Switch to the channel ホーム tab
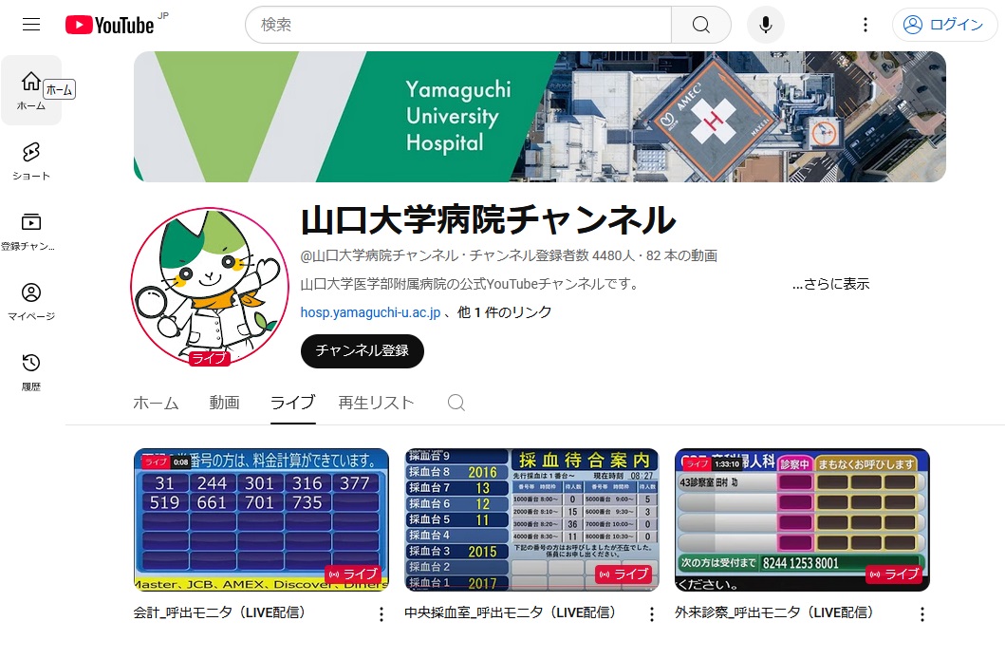1005x659 pixels. (156, 403)
